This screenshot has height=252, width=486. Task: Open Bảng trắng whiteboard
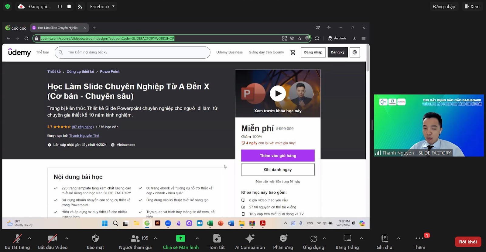(x=347, y=242)
